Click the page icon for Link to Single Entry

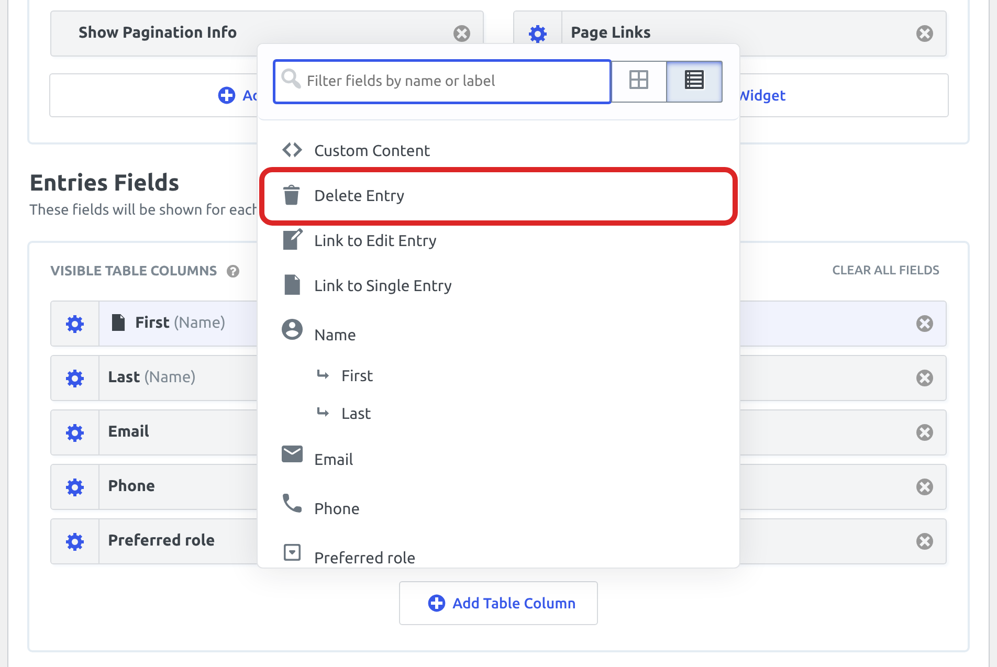click(292, 285)
